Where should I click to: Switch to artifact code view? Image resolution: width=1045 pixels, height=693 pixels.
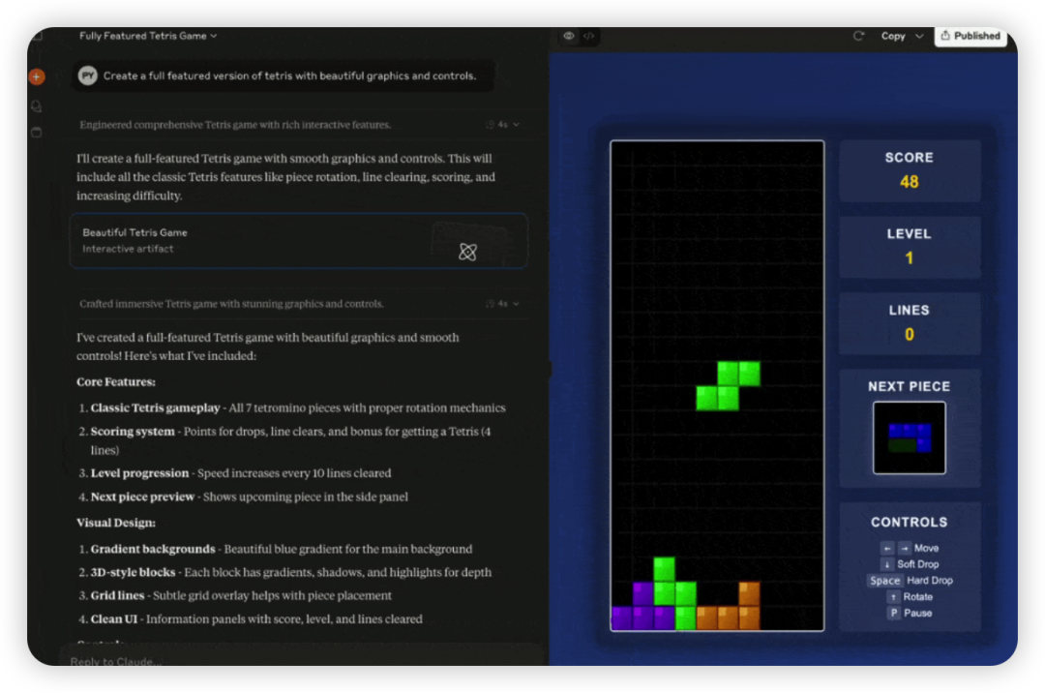tap(589, 36)
